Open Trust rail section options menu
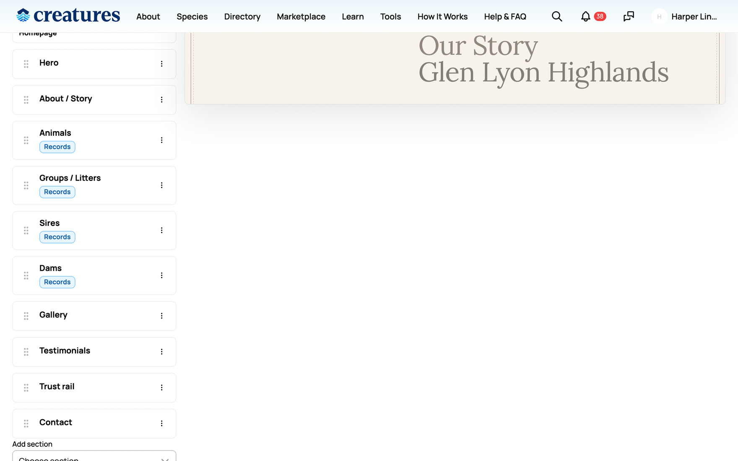The width and height of the screenshot is (738, 461). pyautogui.click(x=161, y=388)
